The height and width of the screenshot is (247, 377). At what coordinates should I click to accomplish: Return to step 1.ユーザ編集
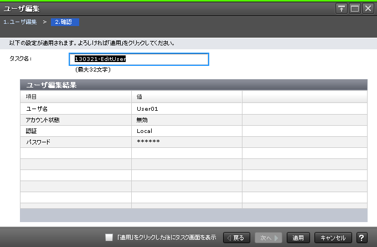point(20,22)
